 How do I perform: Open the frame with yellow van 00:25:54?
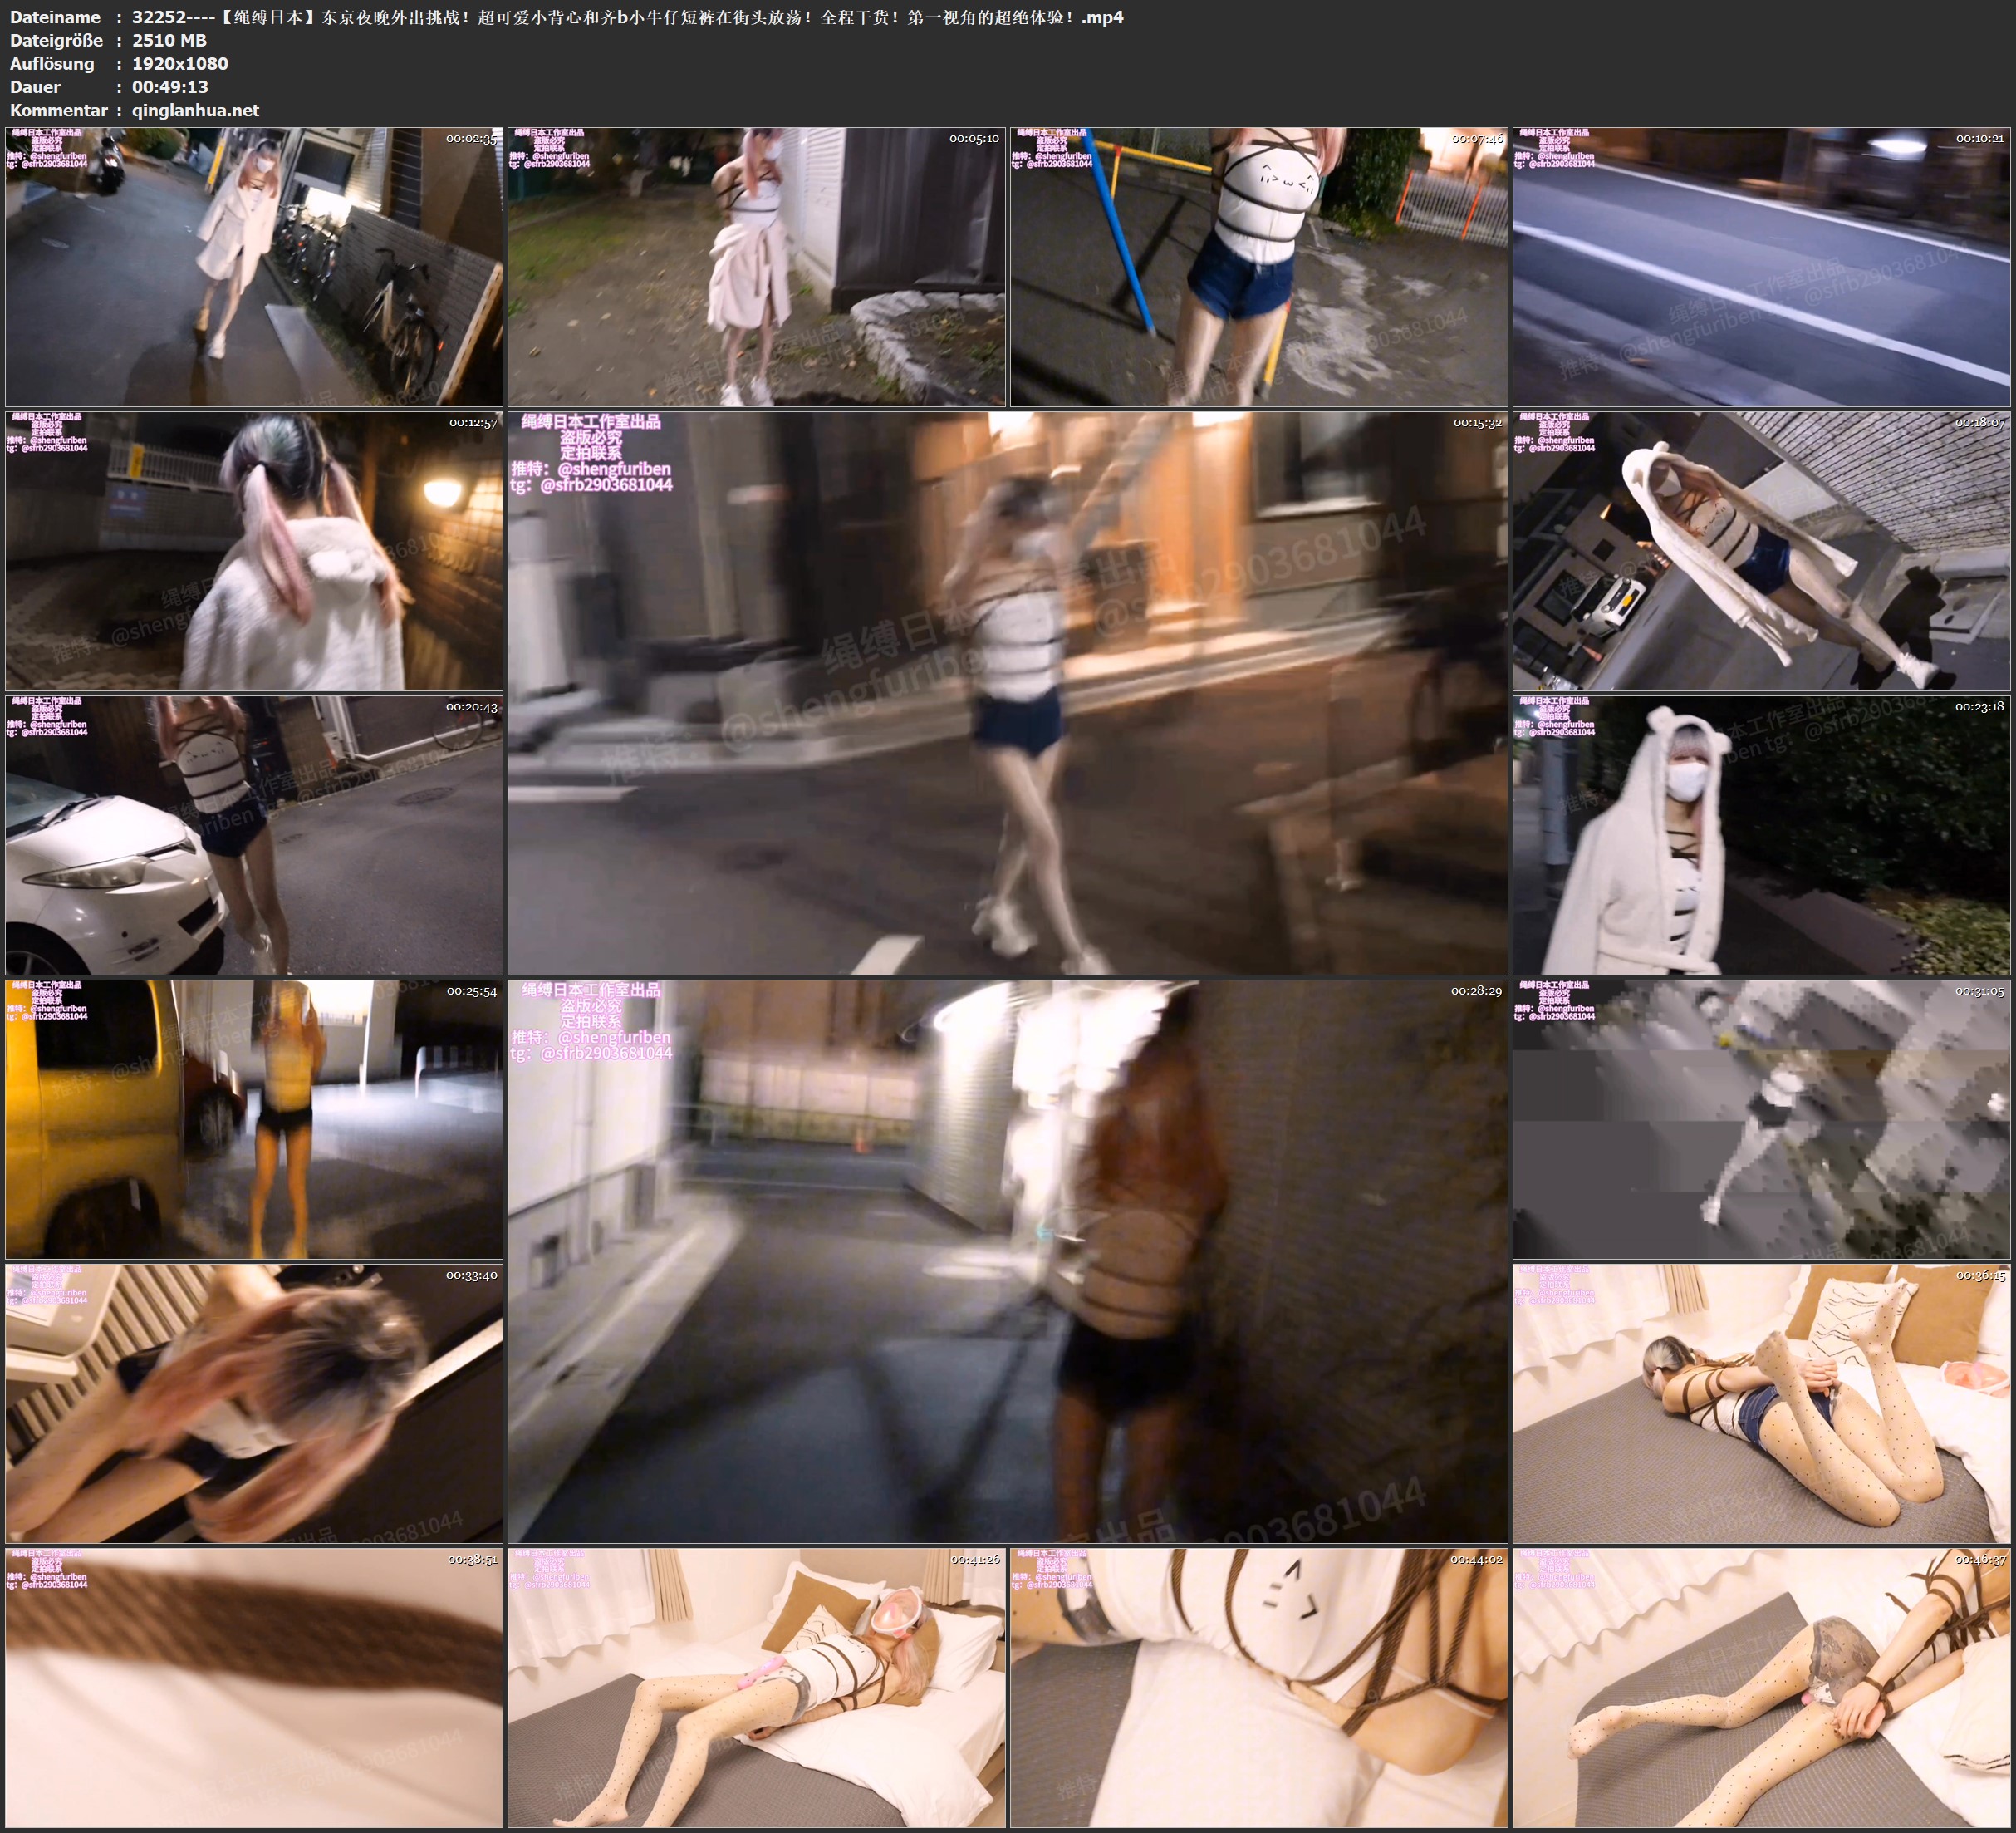[x=254, y=1118]
